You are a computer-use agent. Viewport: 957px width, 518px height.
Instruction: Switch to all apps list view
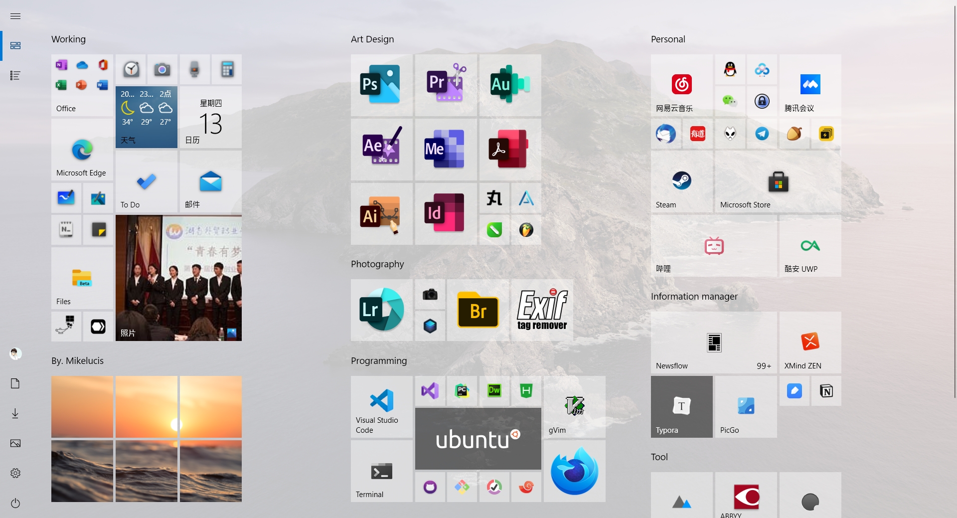[x=15, y=76]
